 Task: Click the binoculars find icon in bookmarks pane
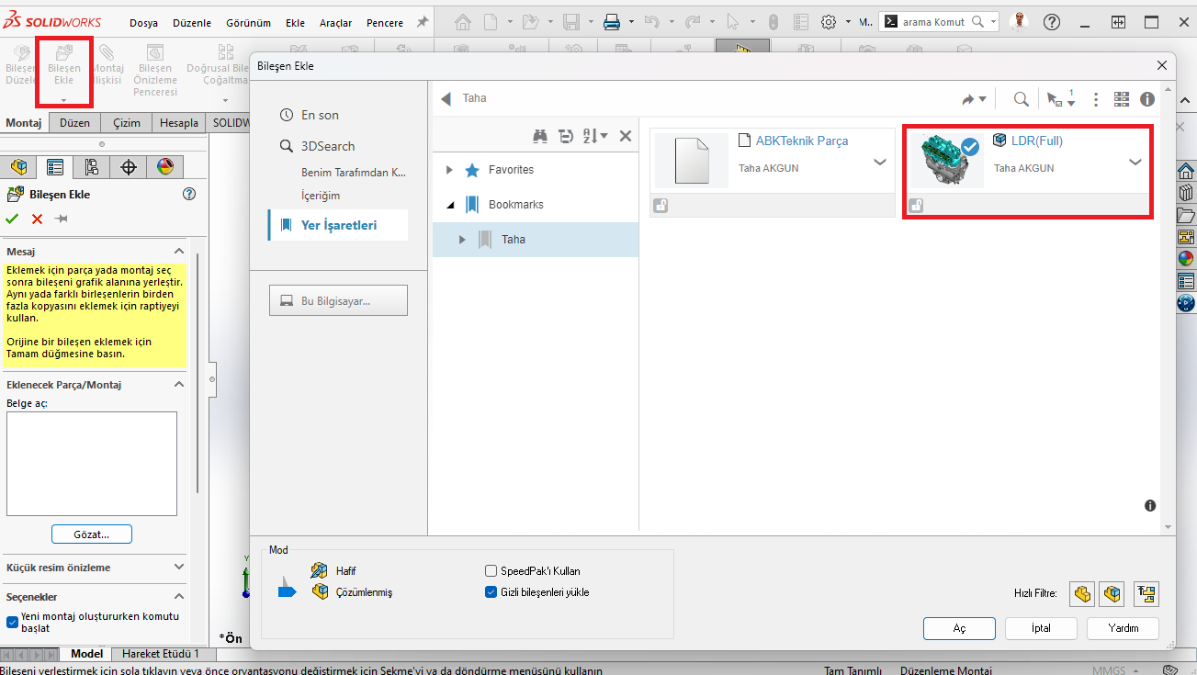click(540, 136)
